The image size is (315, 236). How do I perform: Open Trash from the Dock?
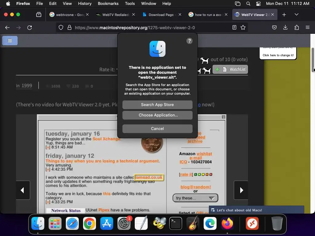(277, 223)
